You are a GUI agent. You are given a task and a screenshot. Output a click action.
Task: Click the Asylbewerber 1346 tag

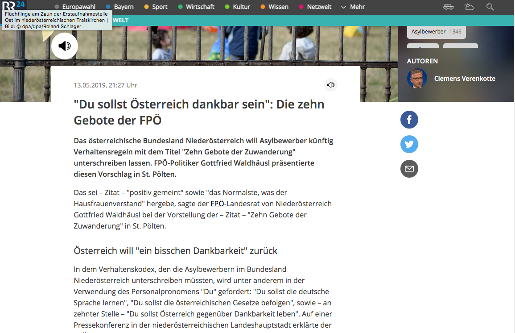(436, 32)
